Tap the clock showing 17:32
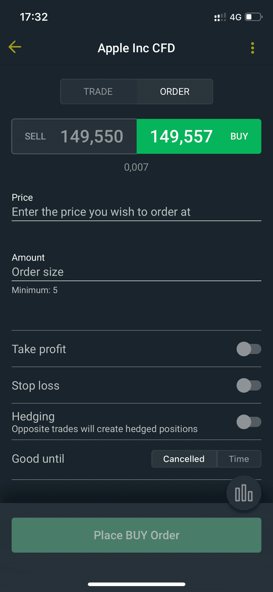The height and width of the screenshot is (592, 273). (34, 17)
